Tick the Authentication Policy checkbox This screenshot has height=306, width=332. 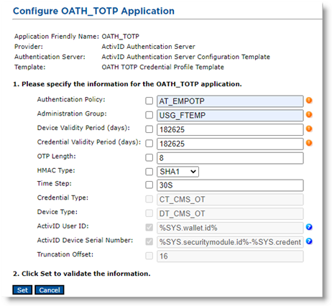coord(149,101)
